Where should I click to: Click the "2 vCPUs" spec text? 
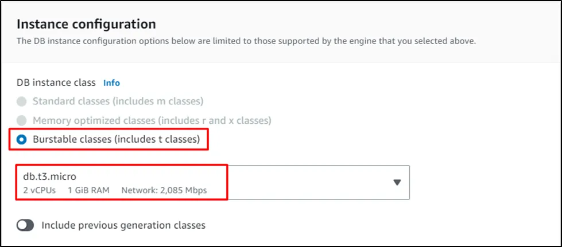[39, 190]
